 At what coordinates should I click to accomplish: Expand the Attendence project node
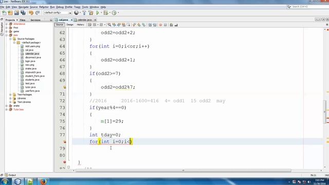pos(7,24)
